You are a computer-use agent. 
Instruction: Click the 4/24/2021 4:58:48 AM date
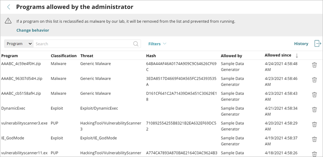(281, 67)
